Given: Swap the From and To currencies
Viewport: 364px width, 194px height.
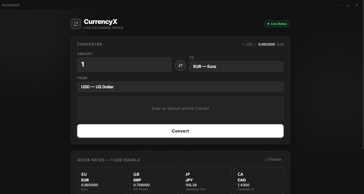Looking at the screenshot, I should [x=180, y=65].
